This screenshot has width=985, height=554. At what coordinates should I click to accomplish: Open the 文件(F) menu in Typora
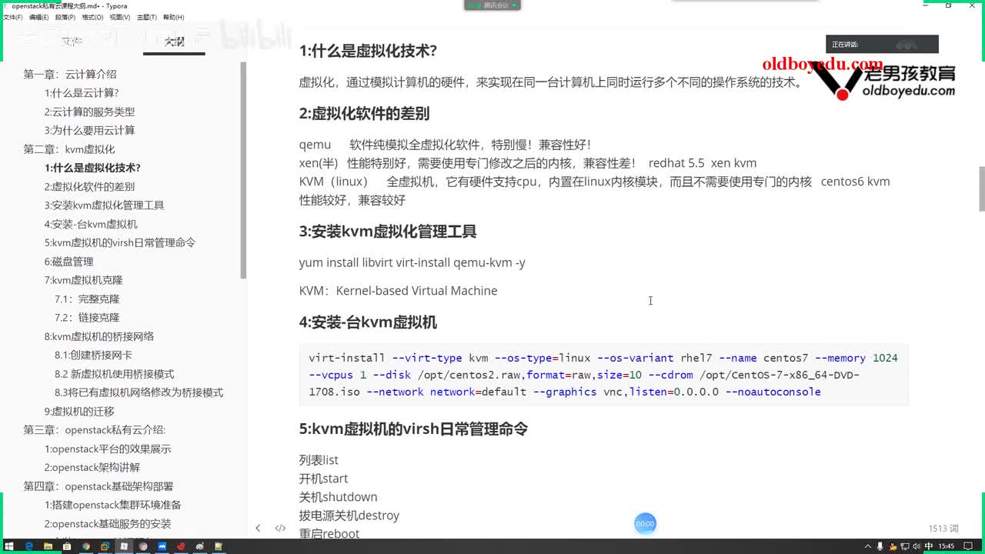pyautogui.click(x=12, y=17)
